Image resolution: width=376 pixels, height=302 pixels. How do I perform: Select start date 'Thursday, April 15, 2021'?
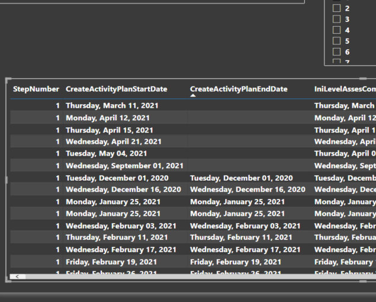tap(110, 130)
